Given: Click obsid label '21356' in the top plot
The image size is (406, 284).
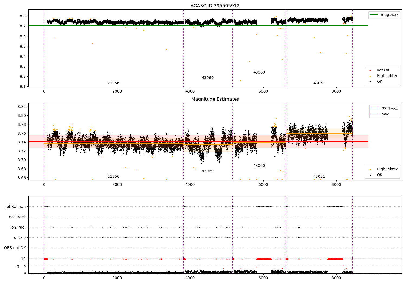Looking at the screenshot, I should click(x=113, y=83).
